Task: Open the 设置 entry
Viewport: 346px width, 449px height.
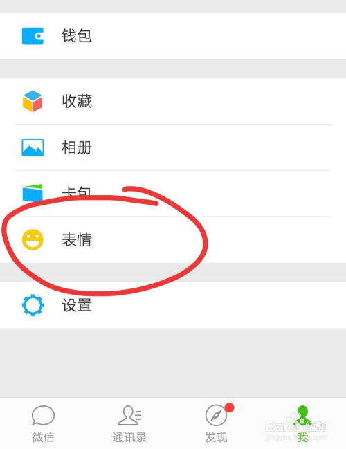Action: coord(173,305)
